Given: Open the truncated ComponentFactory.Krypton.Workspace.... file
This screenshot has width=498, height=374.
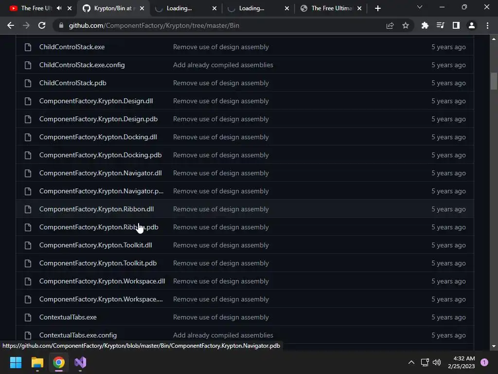Looking at the screenshot, I should pos(101,299).
